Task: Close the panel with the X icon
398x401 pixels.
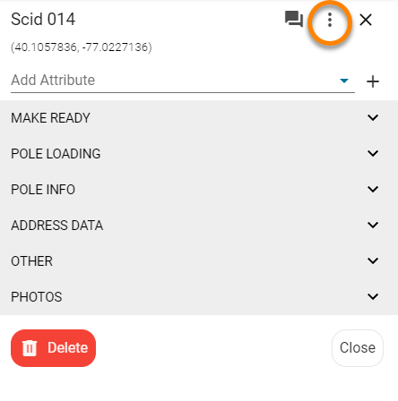Action: pos(366,20)
